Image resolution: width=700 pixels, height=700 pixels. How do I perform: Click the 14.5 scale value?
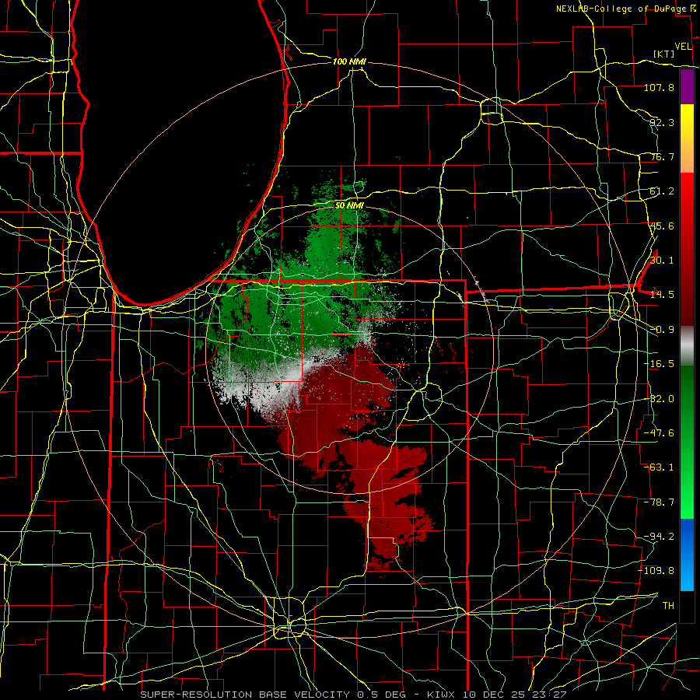point(662,295)
